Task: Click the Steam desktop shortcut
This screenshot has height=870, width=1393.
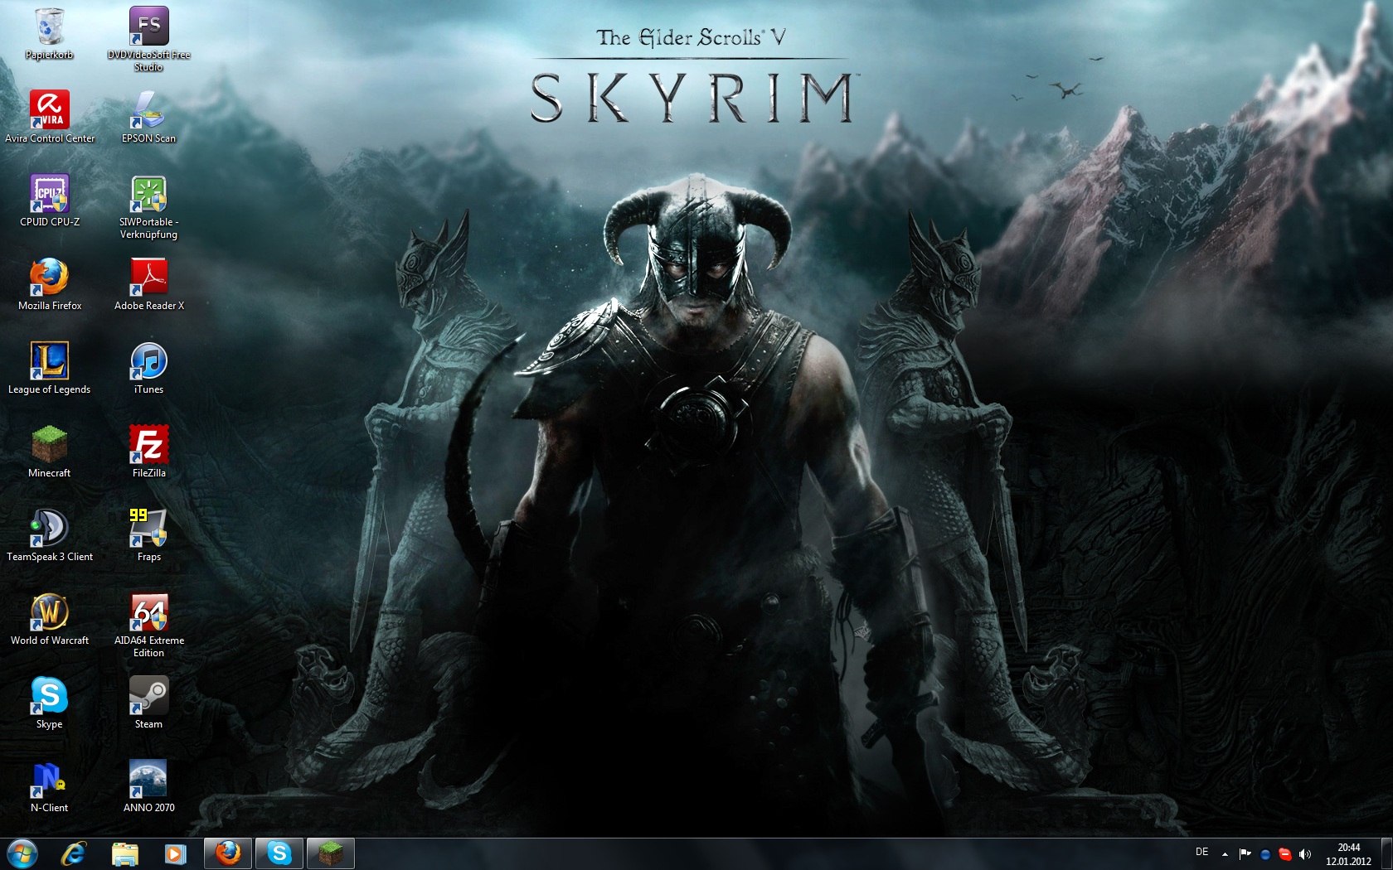Action: coord(149,696)
